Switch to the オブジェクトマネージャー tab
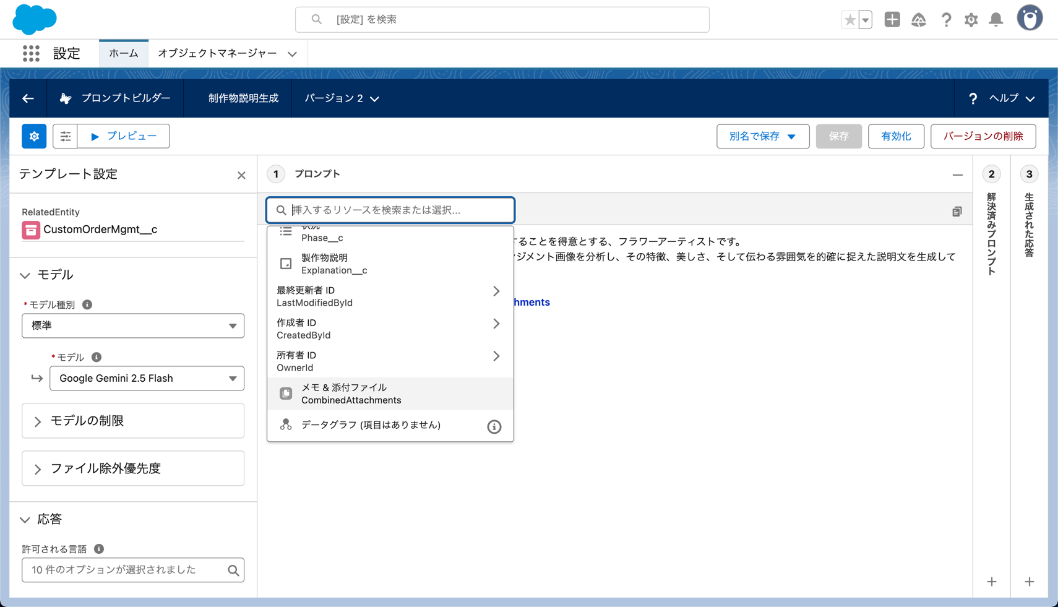Viewport: 1058px width, 607px height. pyautogui.click(x=217, y=54)
